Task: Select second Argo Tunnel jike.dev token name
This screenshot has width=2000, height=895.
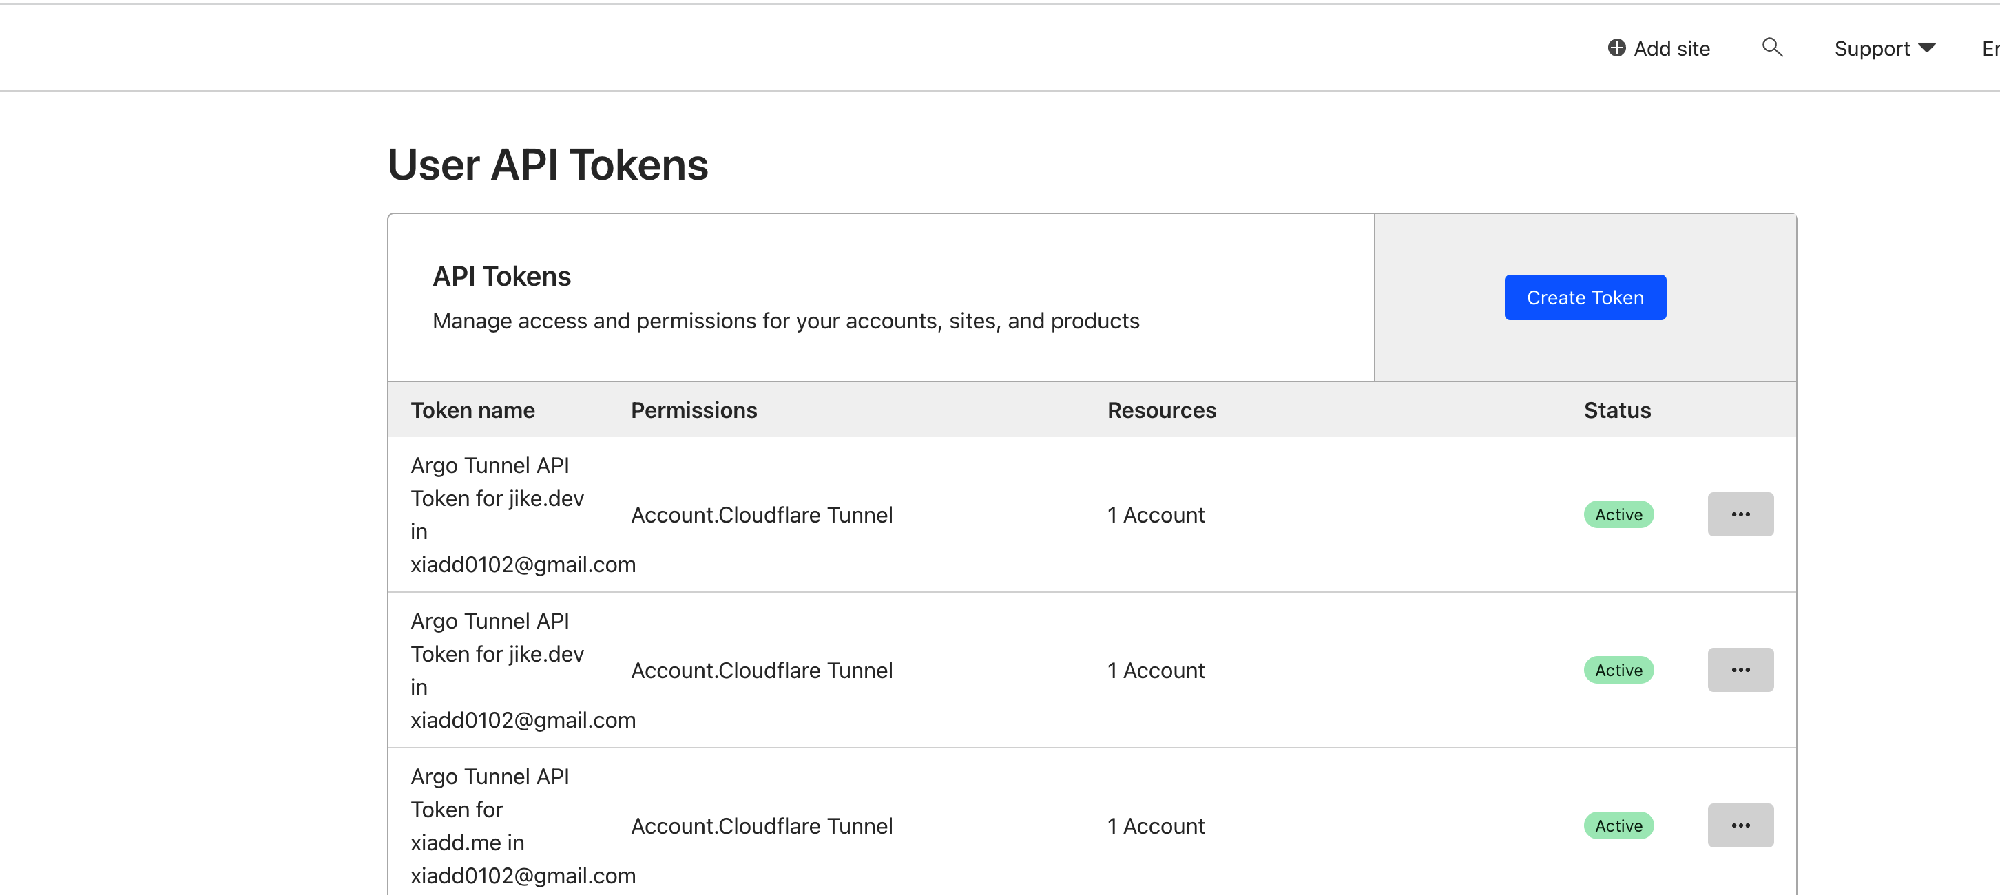Action: pyautogui.click(x=523, y=670)
